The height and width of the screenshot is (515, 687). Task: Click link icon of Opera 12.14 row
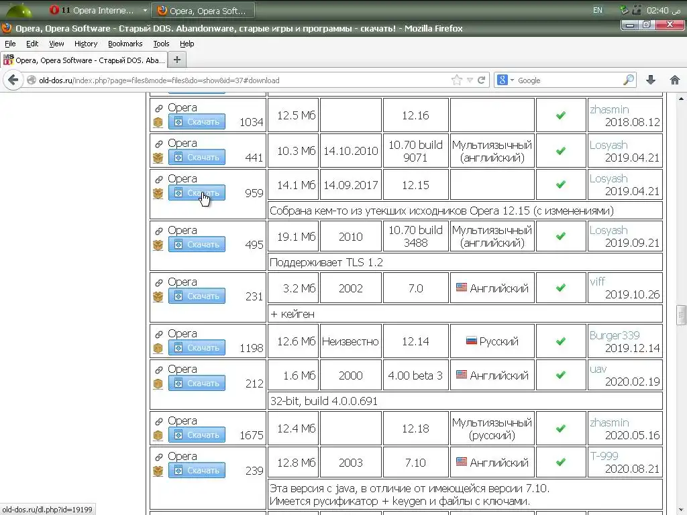158,334
